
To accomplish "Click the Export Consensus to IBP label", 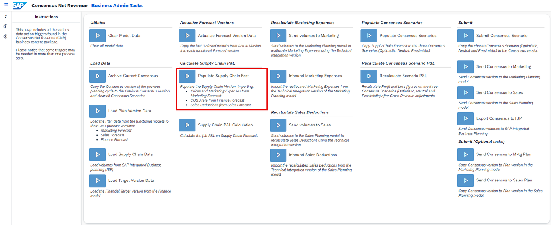I will 499,118.
